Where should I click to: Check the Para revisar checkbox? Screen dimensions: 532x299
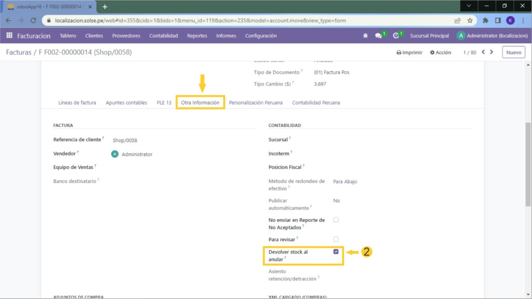[336, 239]
